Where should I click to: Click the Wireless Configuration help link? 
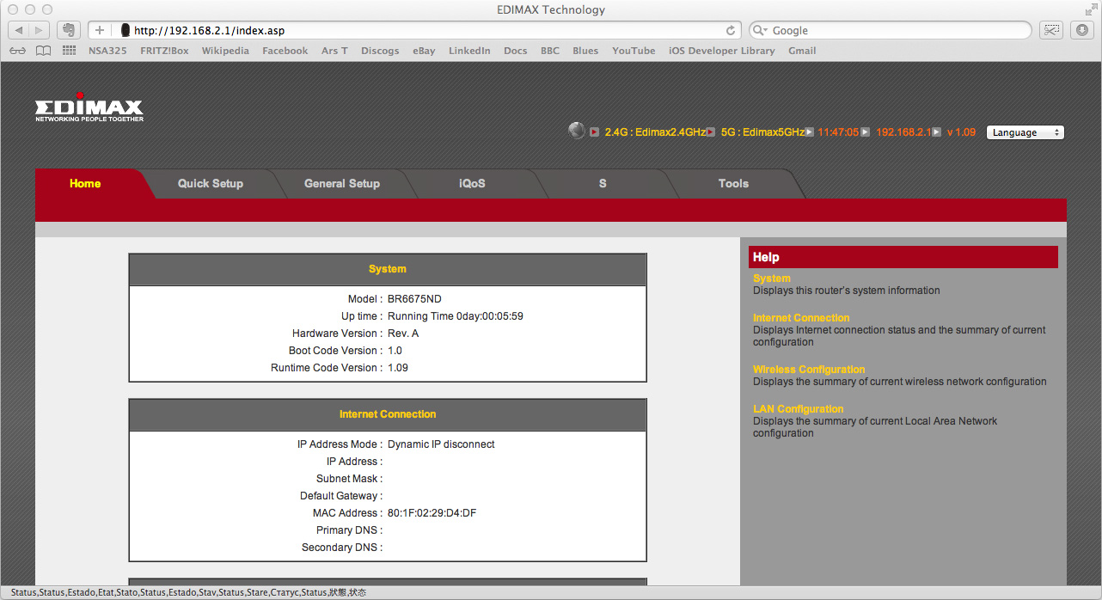pos(808,369)
